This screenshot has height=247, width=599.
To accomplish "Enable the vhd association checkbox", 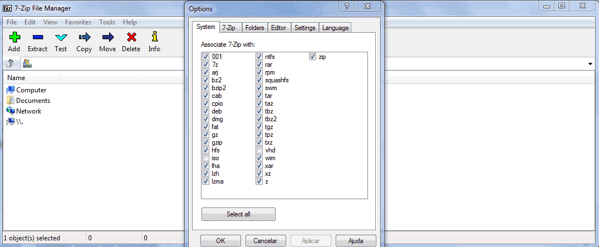I will point(259,150).
